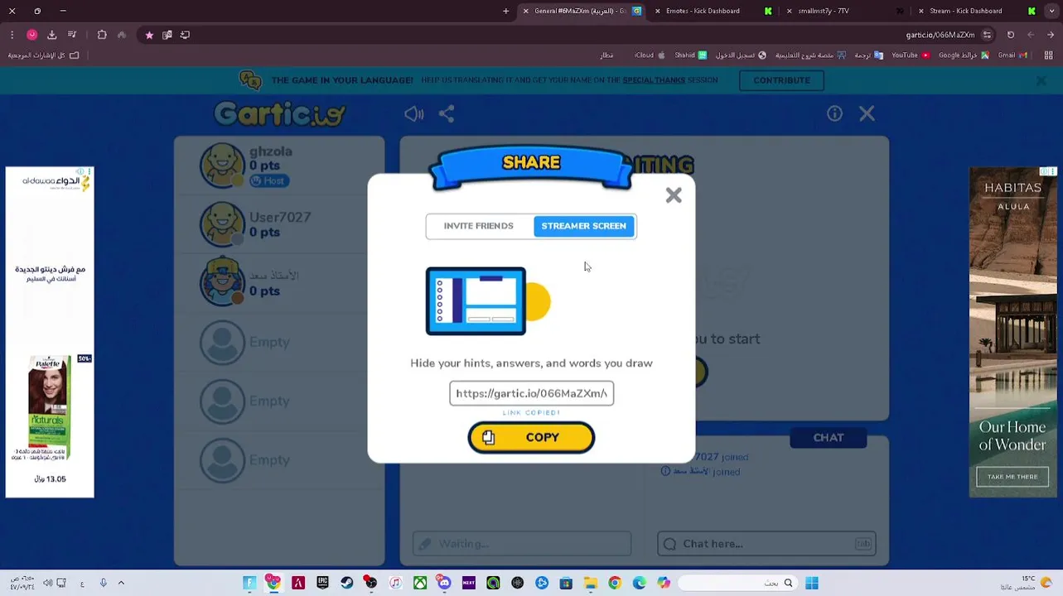The width and height of the screenshot is (1063, 596).
Task: Click the bookmark star icon in the toolbar
Action: click(149, 35)
